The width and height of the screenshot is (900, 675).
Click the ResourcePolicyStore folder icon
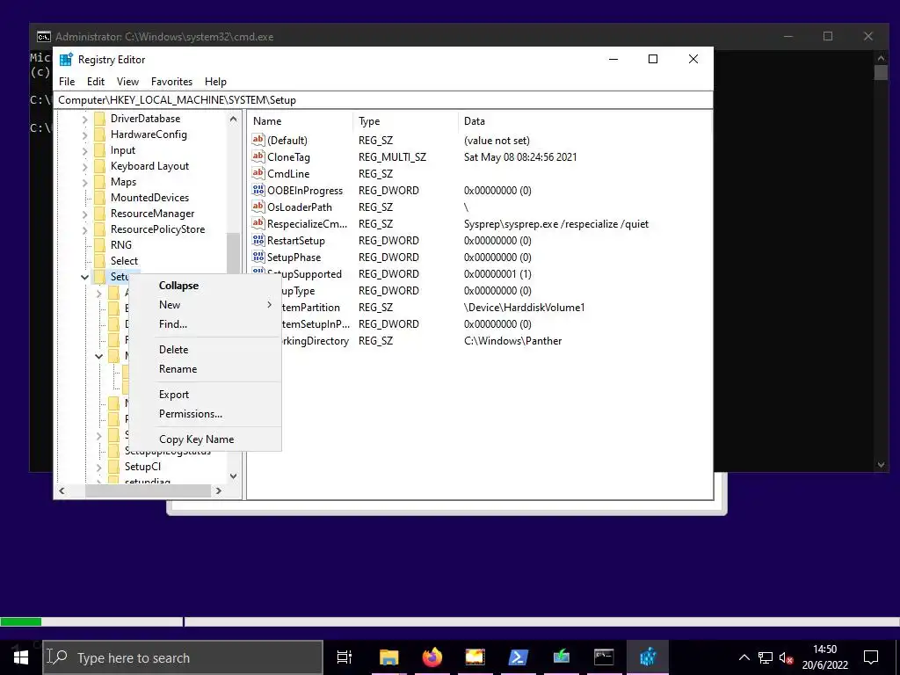[x=100, y=229]
